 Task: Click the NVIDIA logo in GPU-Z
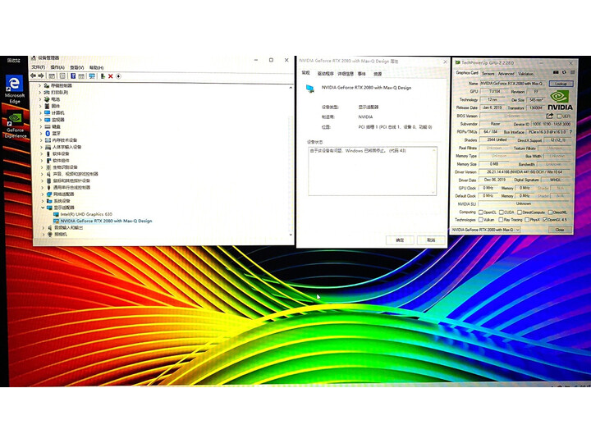(x=560, y=100)
